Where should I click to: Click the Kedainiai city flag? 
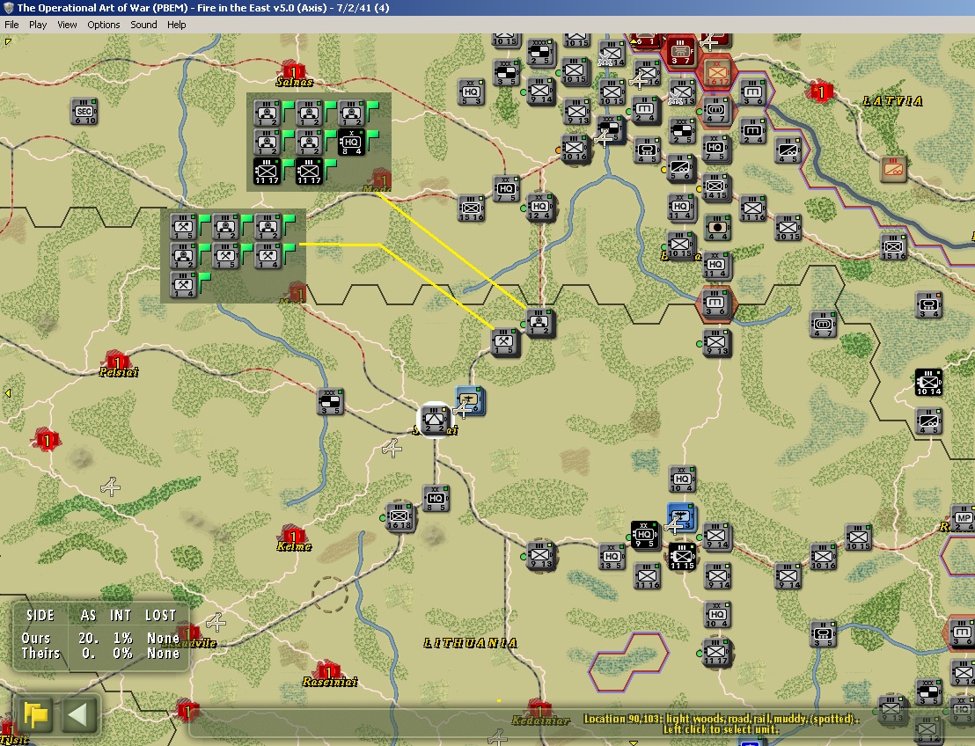(x=539, y=709)
